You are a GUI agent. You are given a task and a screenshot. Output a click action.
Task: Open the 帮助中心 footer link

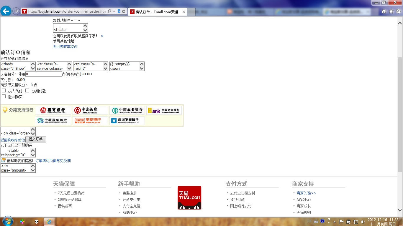(x=130, y=212)
